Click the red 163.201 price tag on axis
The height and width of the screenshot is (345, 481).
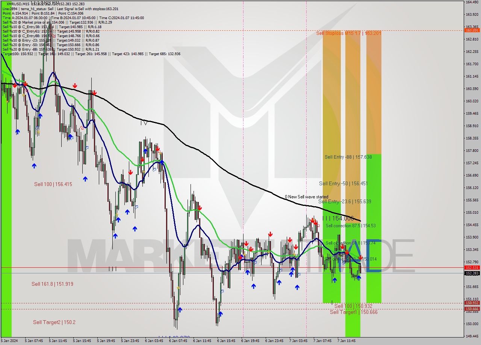click(472, 30)
